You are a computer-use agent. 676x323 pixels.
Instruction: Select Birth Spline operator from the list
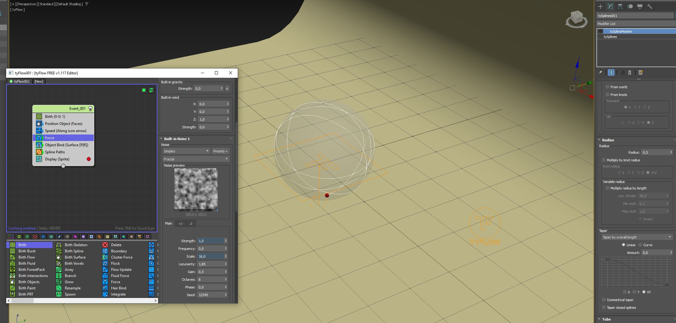coord(74,251)
